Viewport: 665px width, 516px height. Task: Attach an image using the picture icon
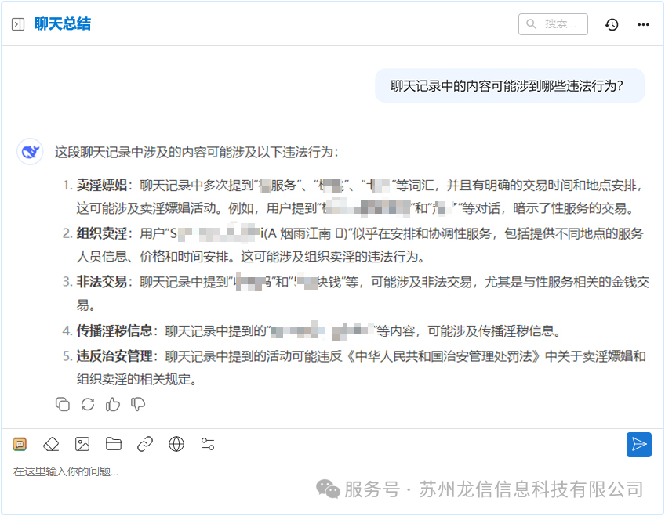[82, 444]
